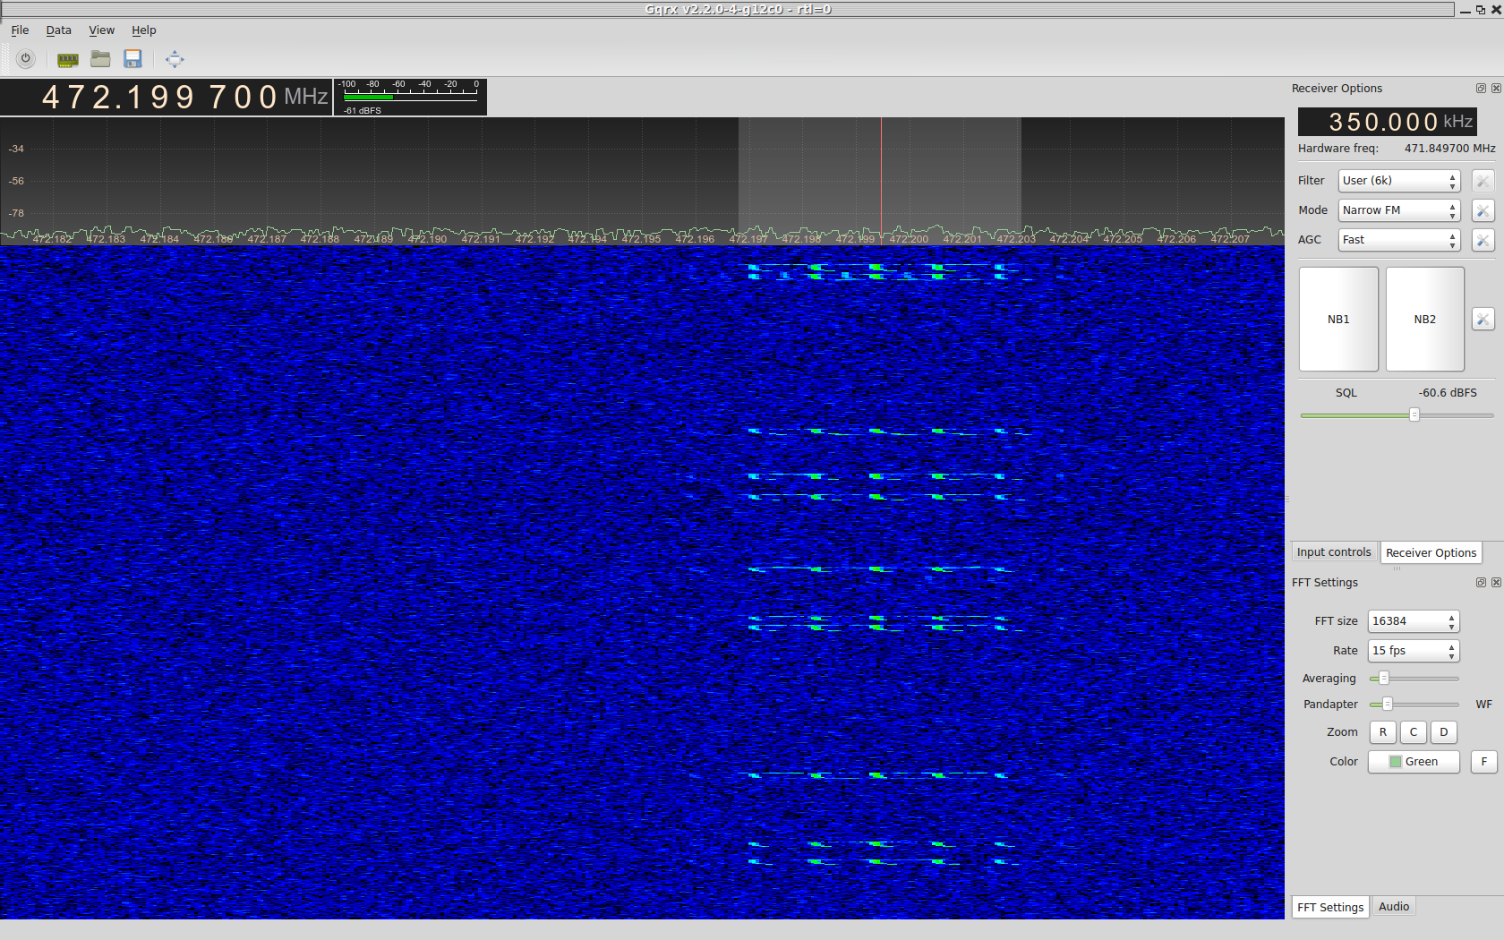Open the View menu

tap(101, 30)
